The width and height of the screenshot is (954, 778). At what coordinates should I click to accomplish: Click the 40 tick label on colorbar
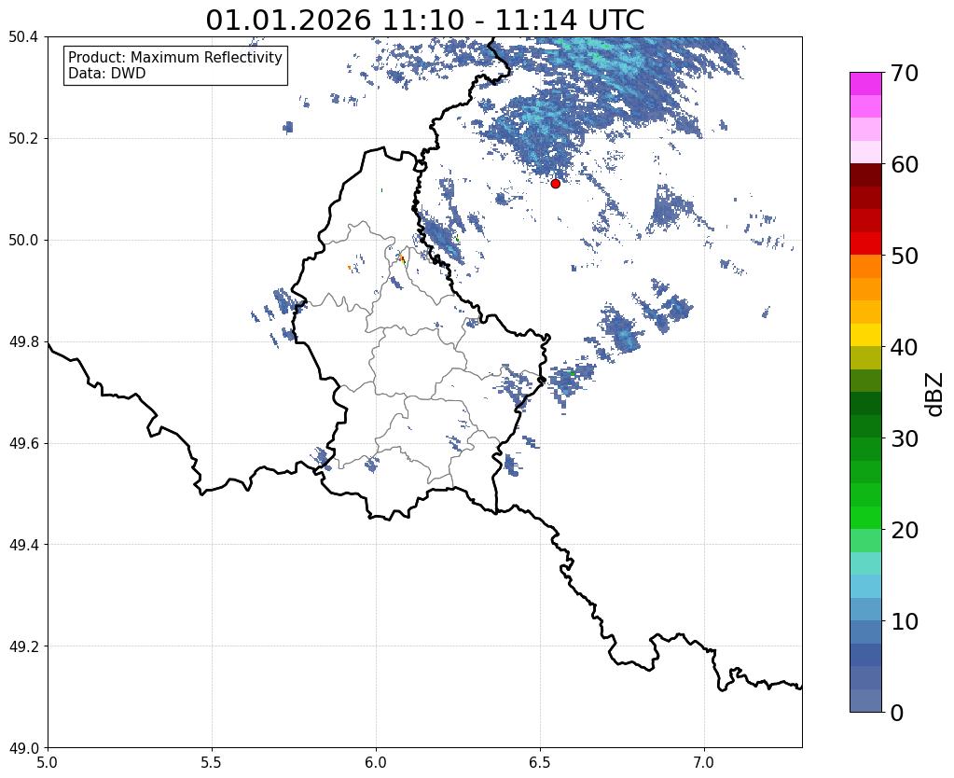905,347
